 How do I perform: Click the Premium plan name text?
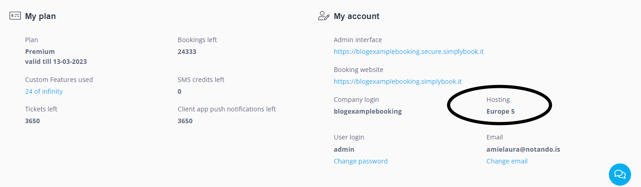(x=40, y=52)
